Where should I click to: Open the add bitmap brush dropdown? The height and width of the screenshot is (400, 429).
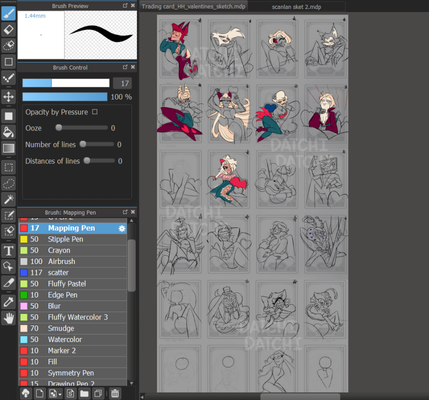pyautogui.click(x=55, y=393)
